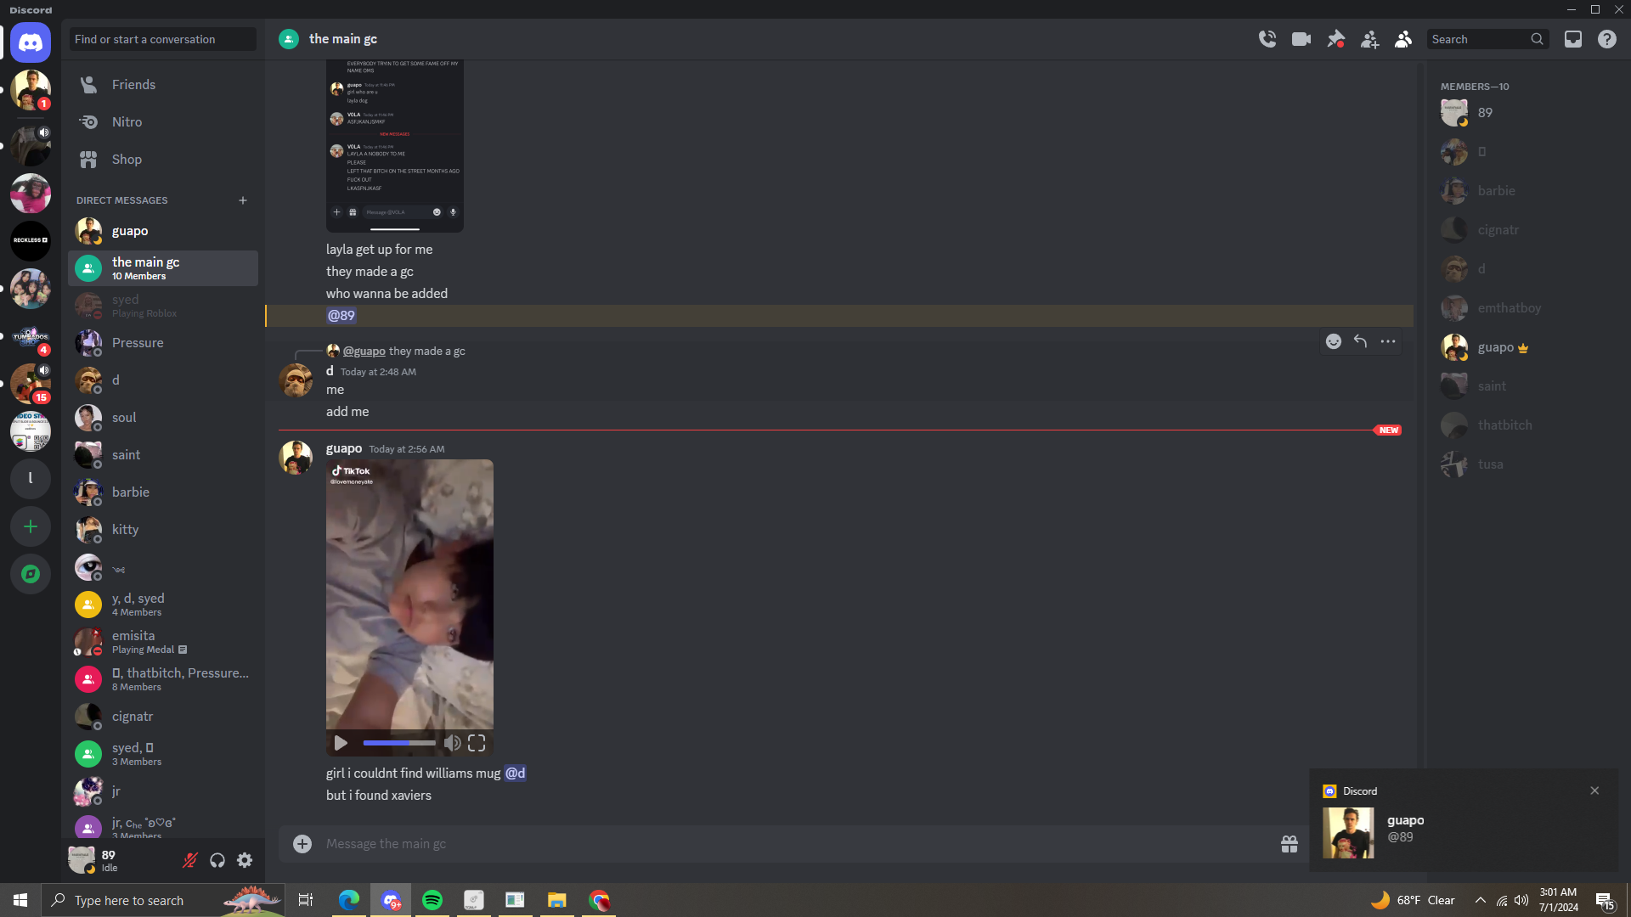Add friends to the group DM
Viewport: 1631px width, 917px height.
(x=1369, y=39)
